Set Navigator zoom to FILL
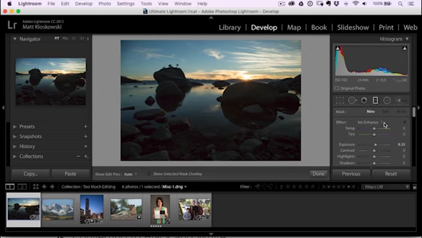The width and height of the screenshot is (422, 238). point(65,38)
